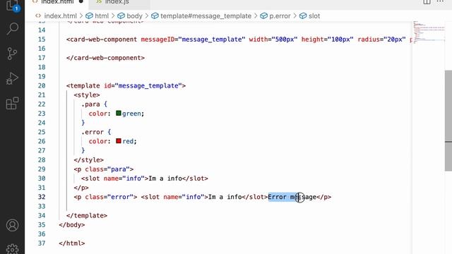Screen dimensions: 452x254
Task: Open the Extensions view
Action: (x=13, y=103)
